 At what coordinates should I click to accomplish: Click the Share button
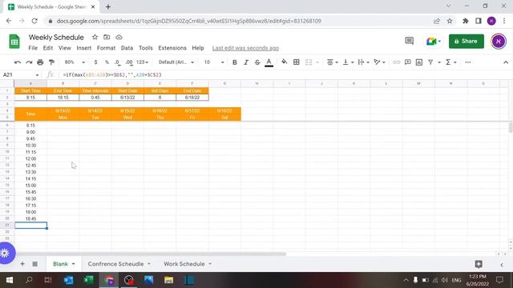pos(467,41)
